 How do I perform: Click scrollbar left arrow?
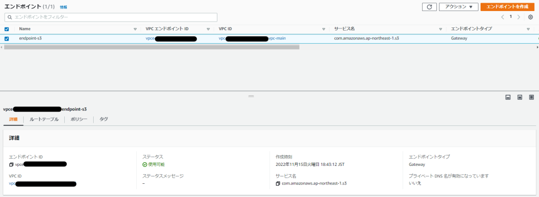[x=2, y=47]
